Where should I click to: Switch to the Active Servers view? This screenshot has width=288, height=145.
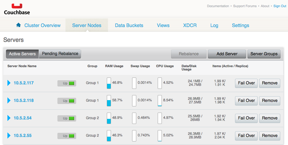coord(22,54)
